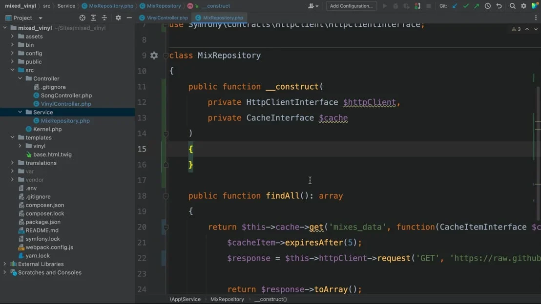Click the Code With Me user icon
This screenshot has height=304, width=541.
coord(312,6)
